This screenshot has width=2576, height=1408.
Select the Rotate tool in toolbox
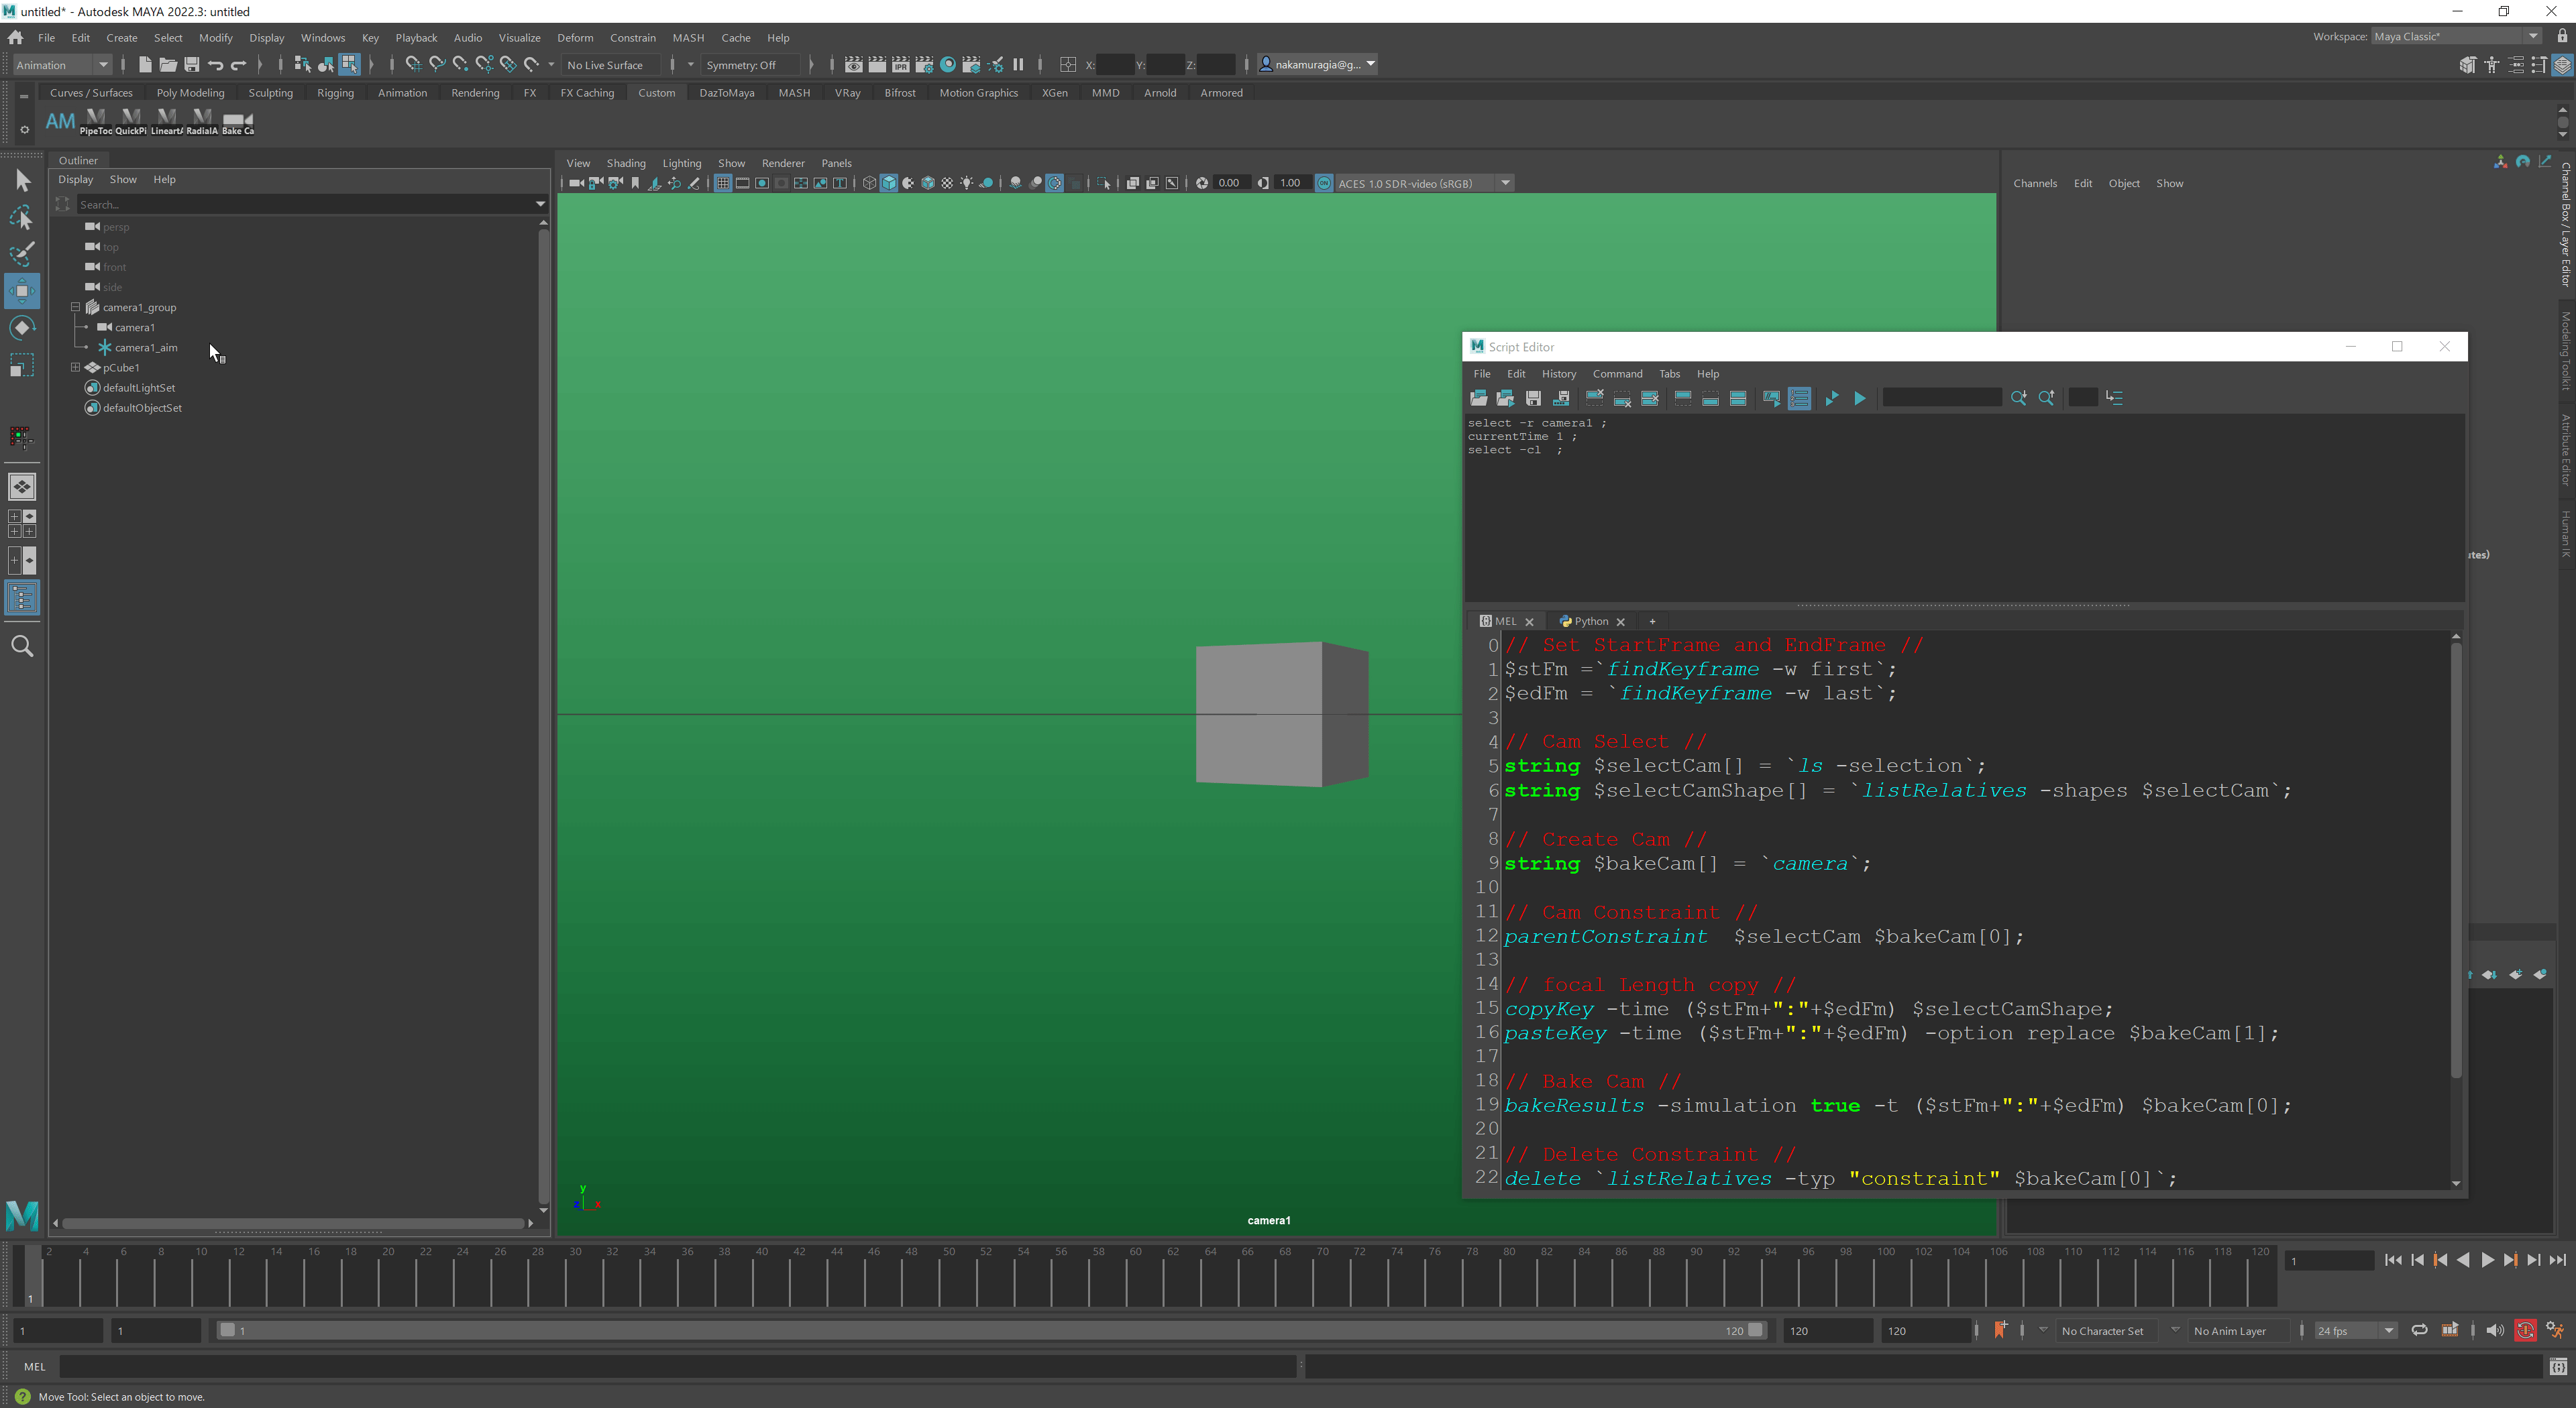tap(22, 328)
